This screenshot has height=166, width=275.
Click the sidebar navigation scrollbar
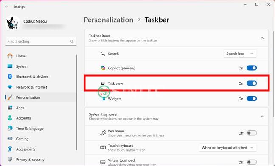[77, 102]
